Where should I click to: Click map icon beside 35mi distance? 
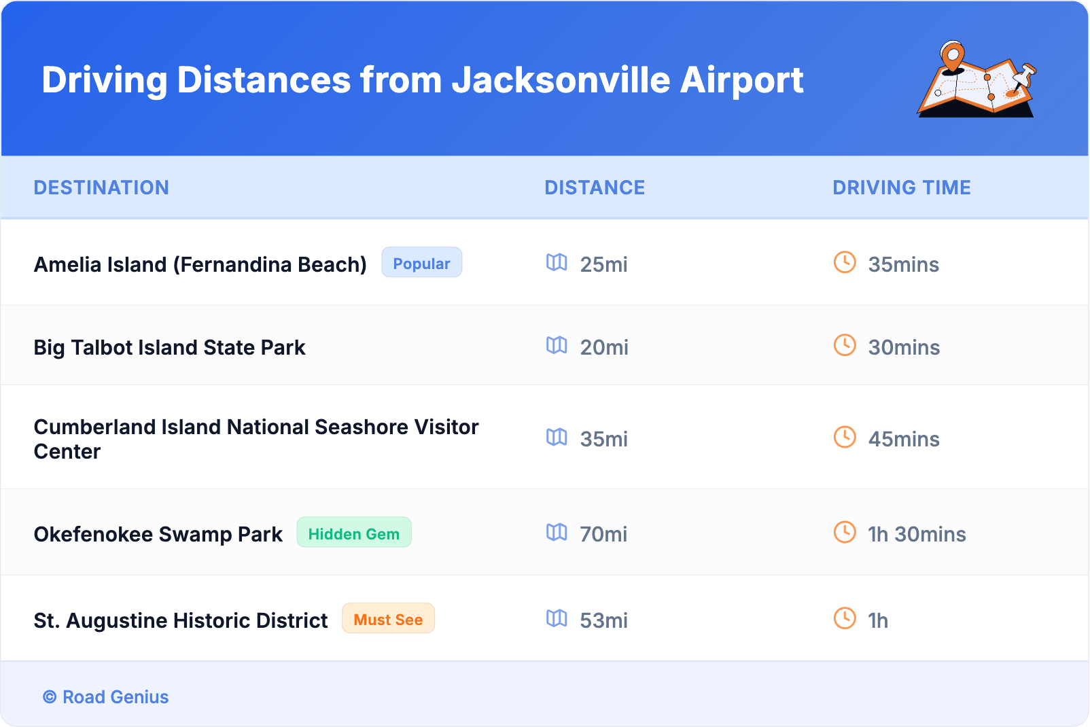(x=557, y=437)
